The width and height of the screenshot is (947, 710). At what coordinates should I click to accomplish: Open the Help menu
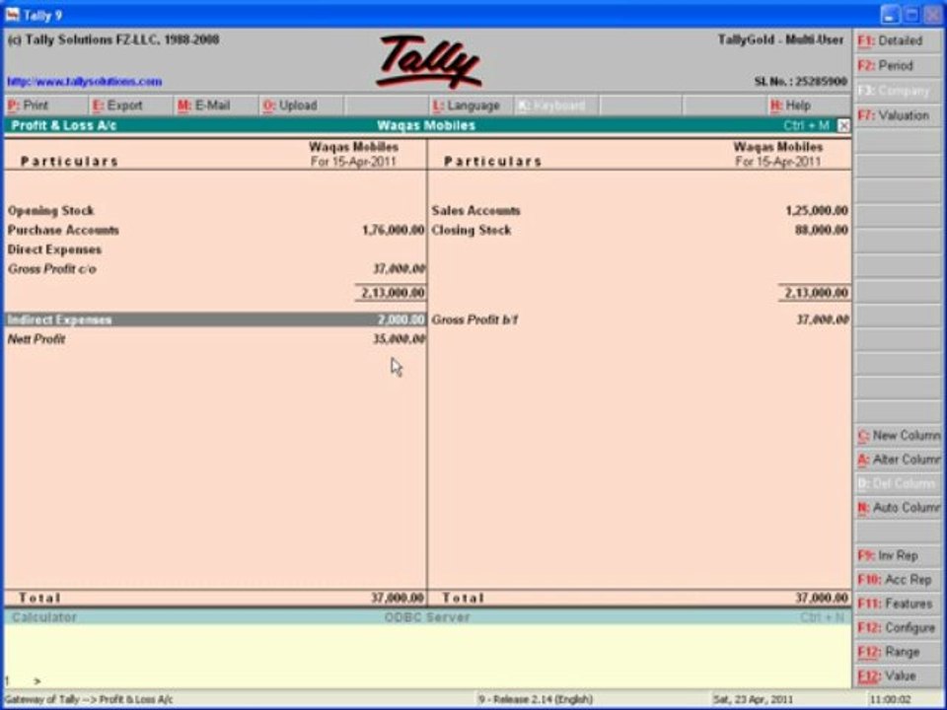pos(809,106)
